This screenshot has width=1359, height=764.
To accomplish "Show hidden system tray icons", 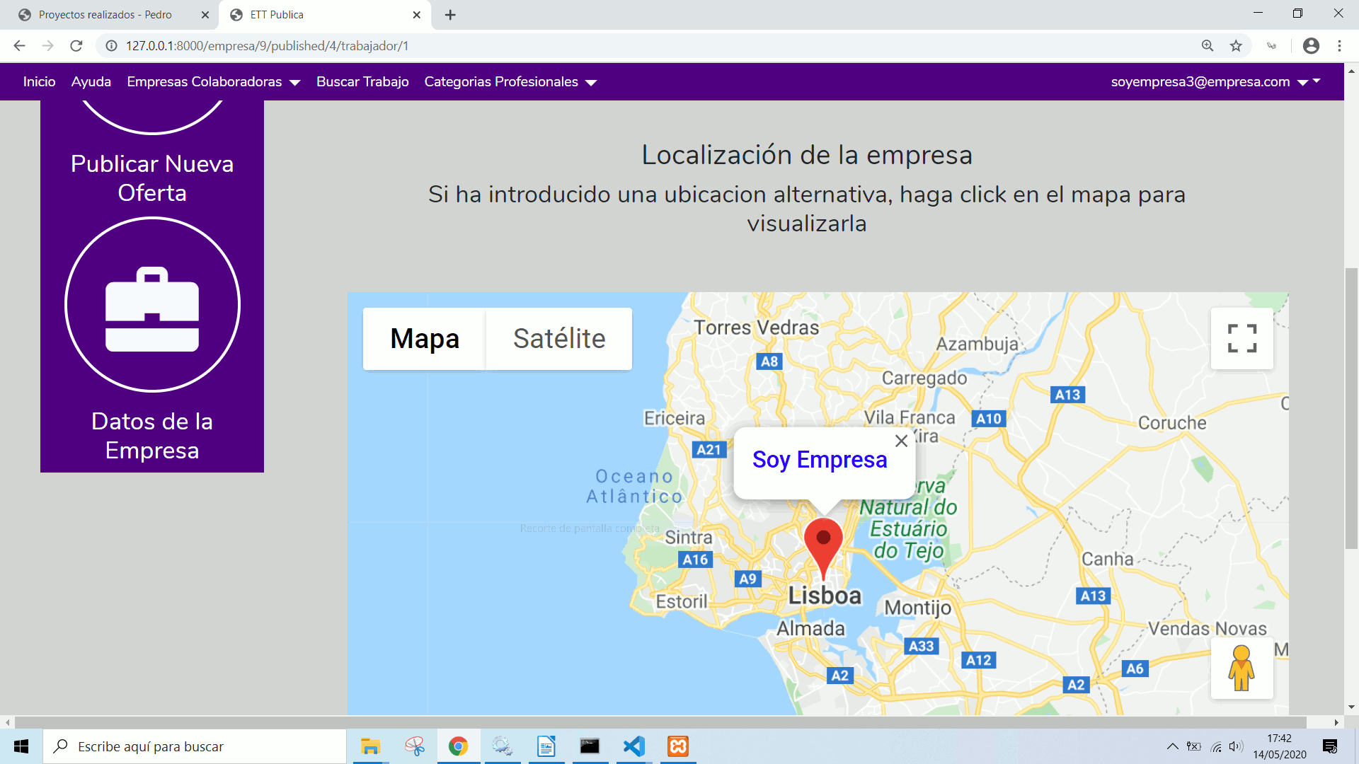I will [1172, 746].
